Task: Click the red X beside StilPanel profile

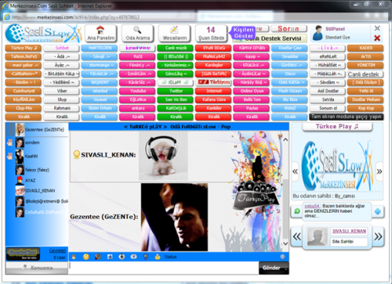Action: coord(377,38)
